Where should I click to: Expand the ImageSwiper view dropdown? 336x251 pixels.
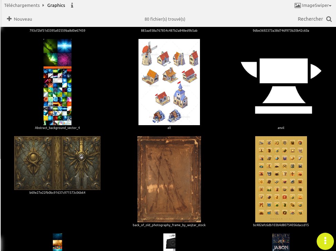tap(313, 6)
